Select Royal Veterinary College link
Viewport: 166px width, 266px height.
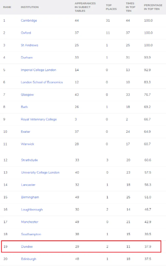39,119
